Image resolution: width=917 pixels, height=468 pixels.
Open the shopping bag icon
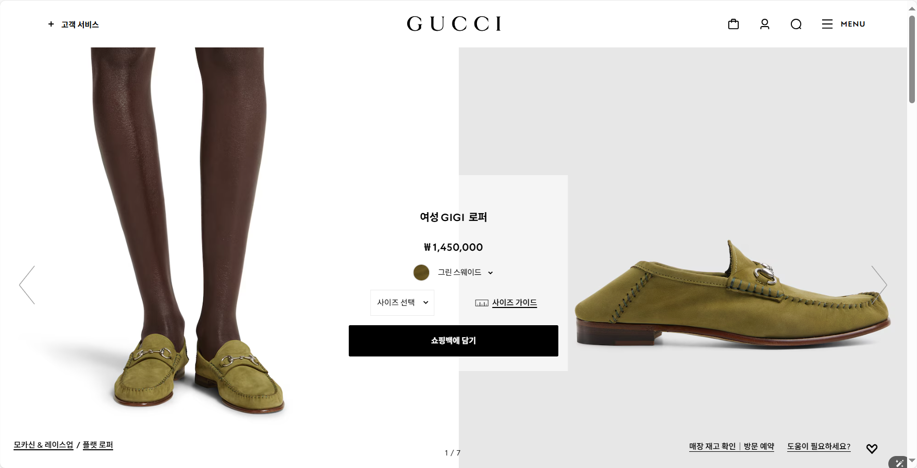click(733, 24)
